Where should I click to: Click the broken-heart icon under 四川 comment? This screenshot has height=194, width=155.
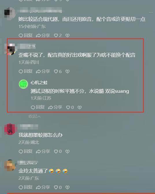(67, 71)
